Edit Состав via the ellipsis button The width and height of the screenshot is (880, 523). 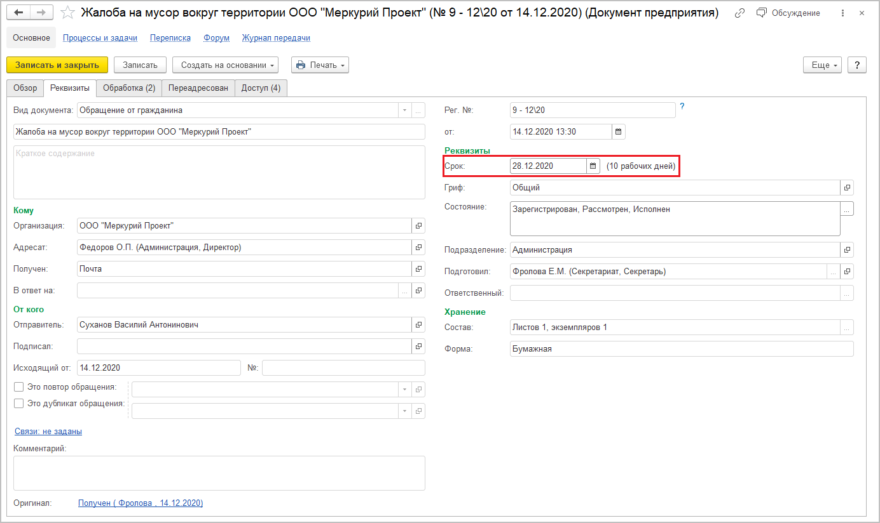tap(847, 327)
